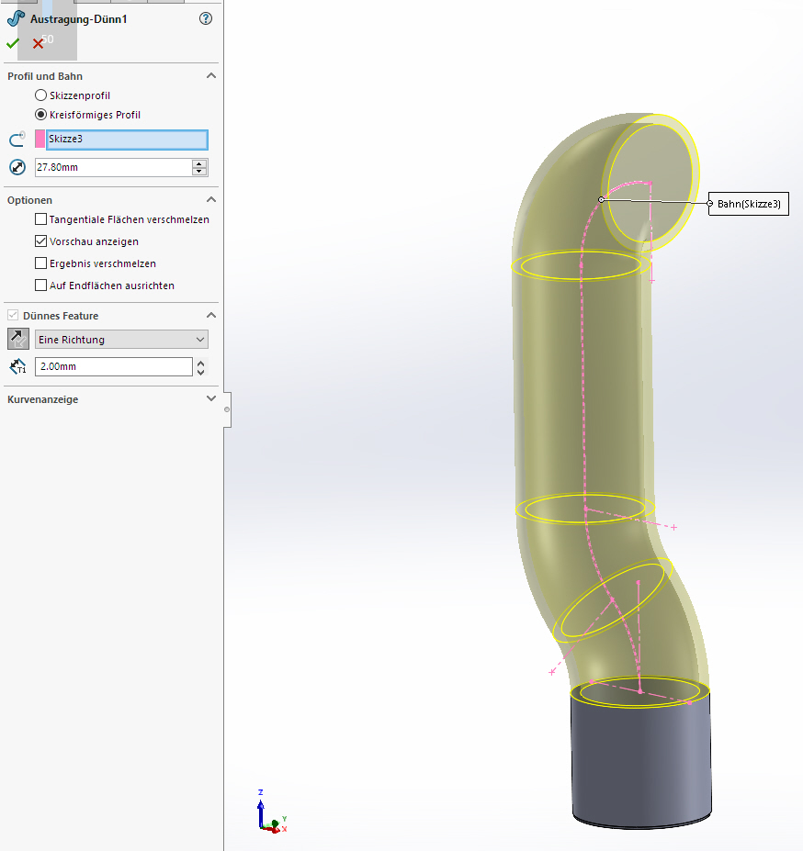Check the Ergebnis verschmelzen option
This screenshot has height=851, width=803.
click(x=40, y=263)
